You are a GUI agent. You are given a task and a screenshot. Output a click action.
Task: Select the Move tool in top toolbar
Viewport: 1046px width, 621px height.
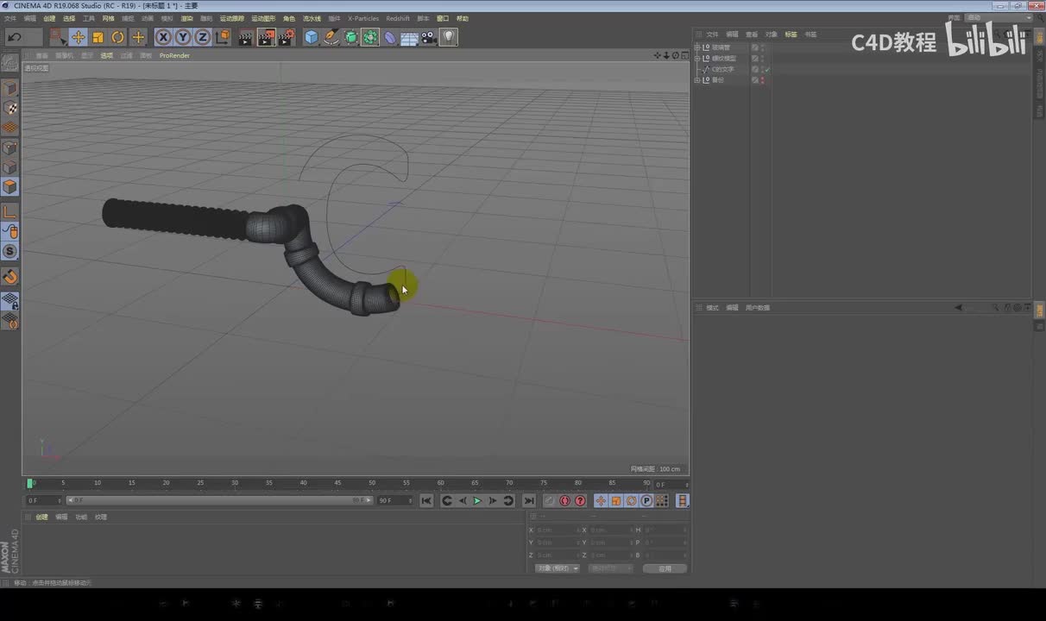pyautogui.click(x=78, y=37)
